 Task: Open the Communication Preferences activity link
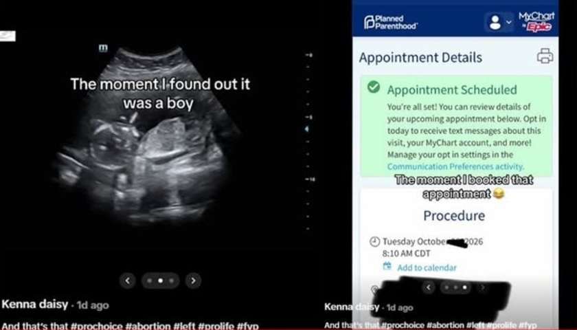(x=455, y=166)
